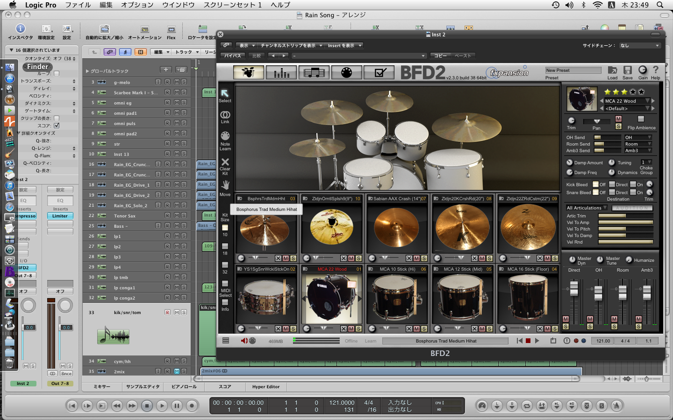Open the BFD2 groove page icon
Viewport: 673px width, 420px height.
314,72
